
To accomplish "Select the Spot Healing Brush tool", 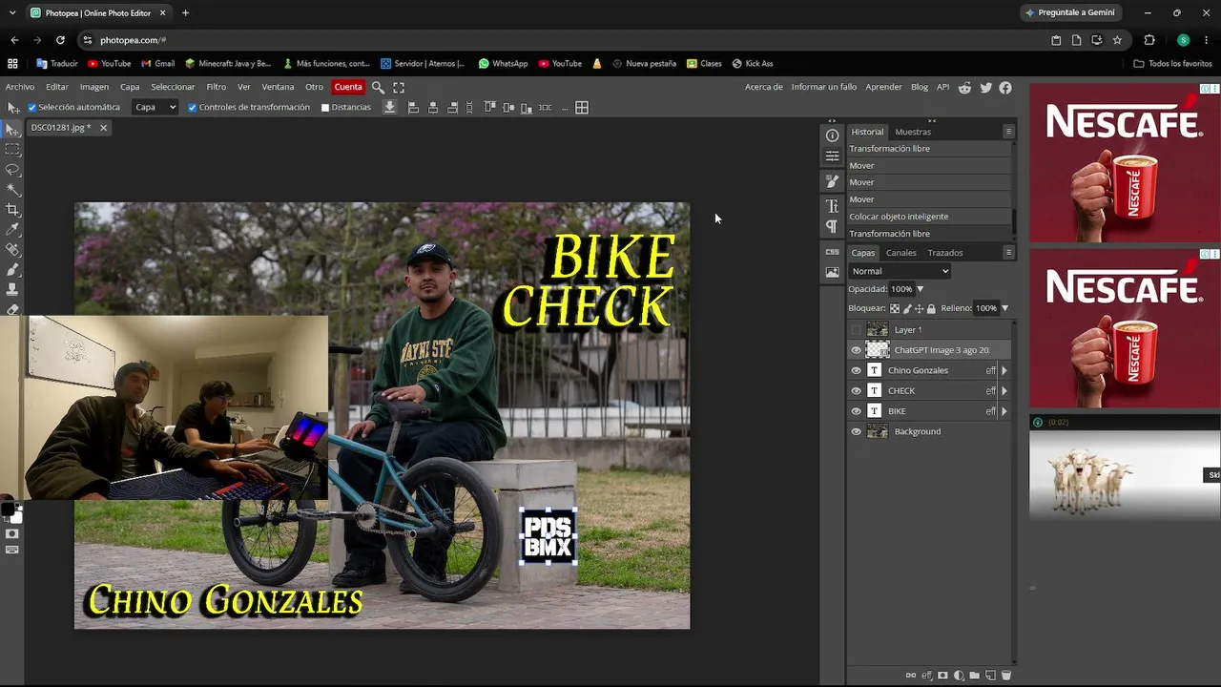I will [x=12, y=250].
